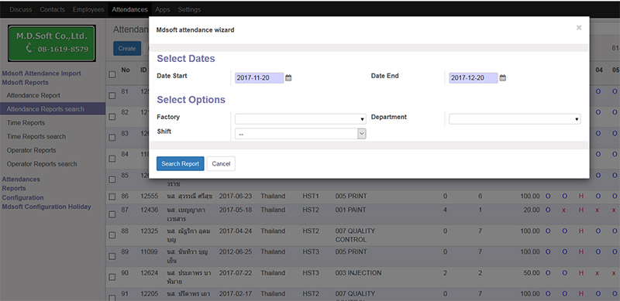The image size is (620, 301).
Task: Select the cell '001 PAINT' in row 87
Action: tap(351, 210)
